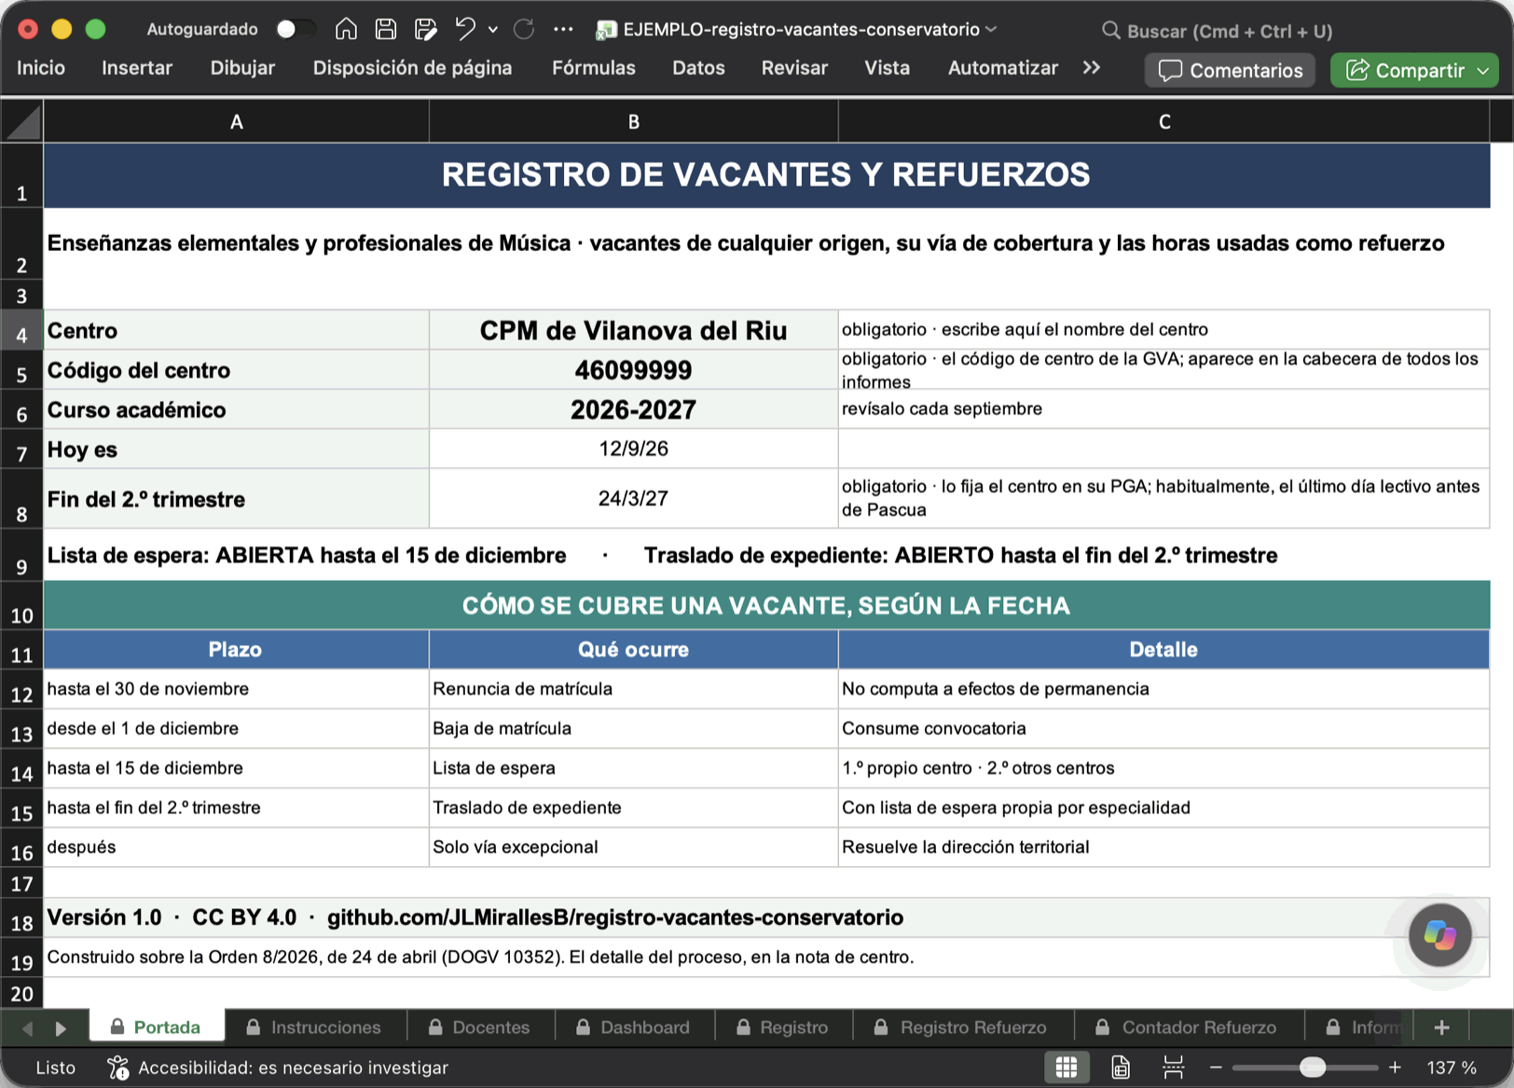This screenshot has height=1088, width=1514.
Task: Open the Copilot floating button
Action: coord(1439,935)
